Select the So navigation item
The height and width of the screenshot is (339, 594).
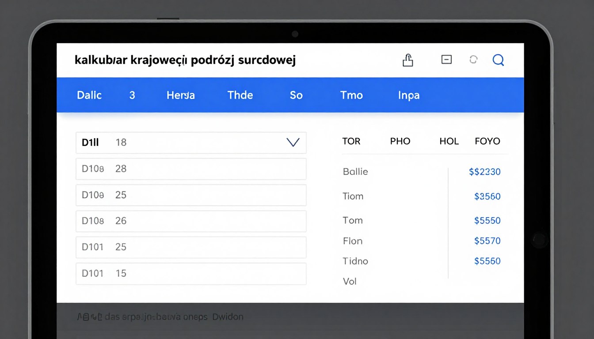click(296, 95)
